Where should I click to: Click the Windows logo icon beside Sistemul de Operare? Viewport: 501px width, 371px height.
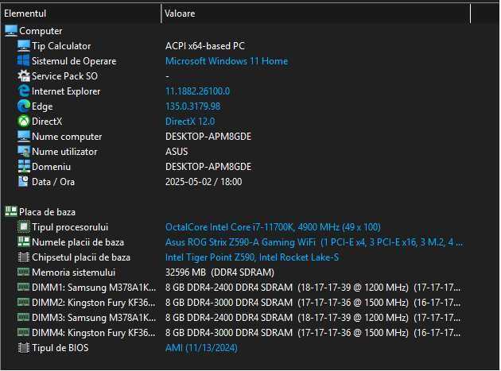pos(24,61)
